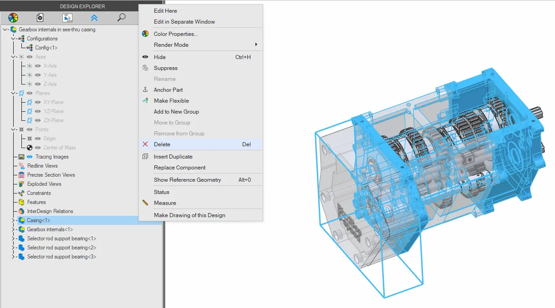Click Edit in Separate Window
This screenshot has height=308, width=555.
[201, 22]
